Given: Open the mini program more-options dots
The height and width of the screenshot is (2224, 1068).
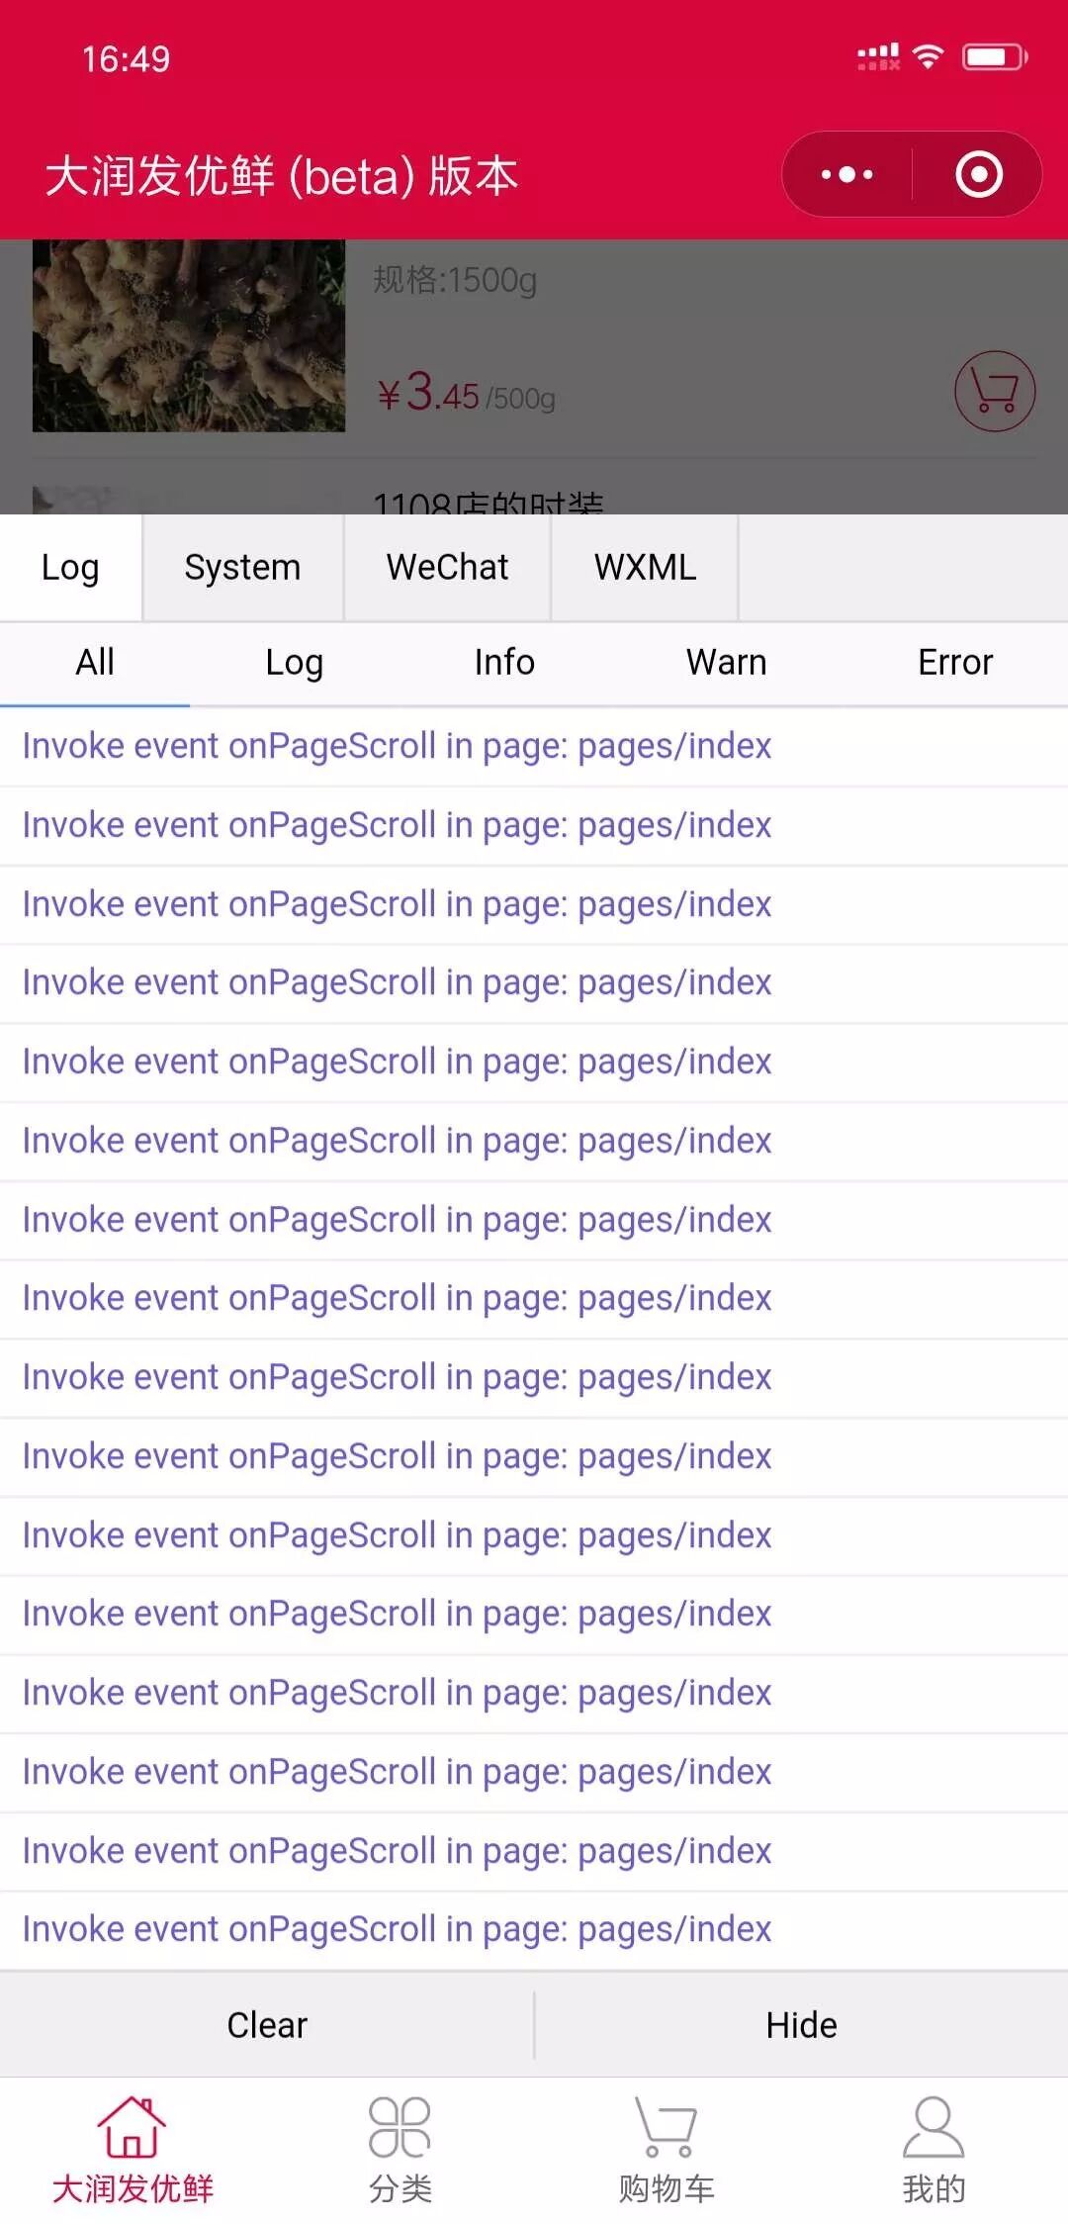Looking at the screenshot, I should (847, 175).
